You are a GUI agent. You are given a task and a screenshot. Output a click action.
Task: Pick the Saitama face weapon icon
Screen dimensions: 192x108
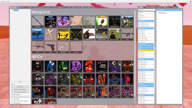point(76,22)
